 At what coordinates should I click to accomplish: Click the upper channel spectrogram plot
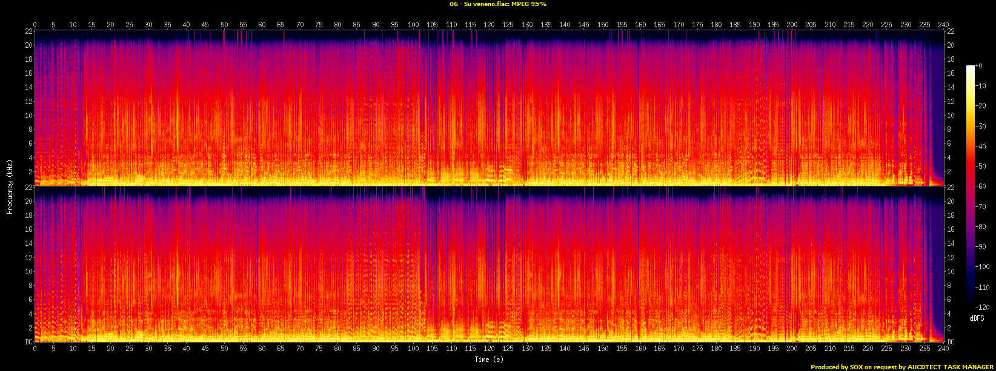tap(489, 108)
